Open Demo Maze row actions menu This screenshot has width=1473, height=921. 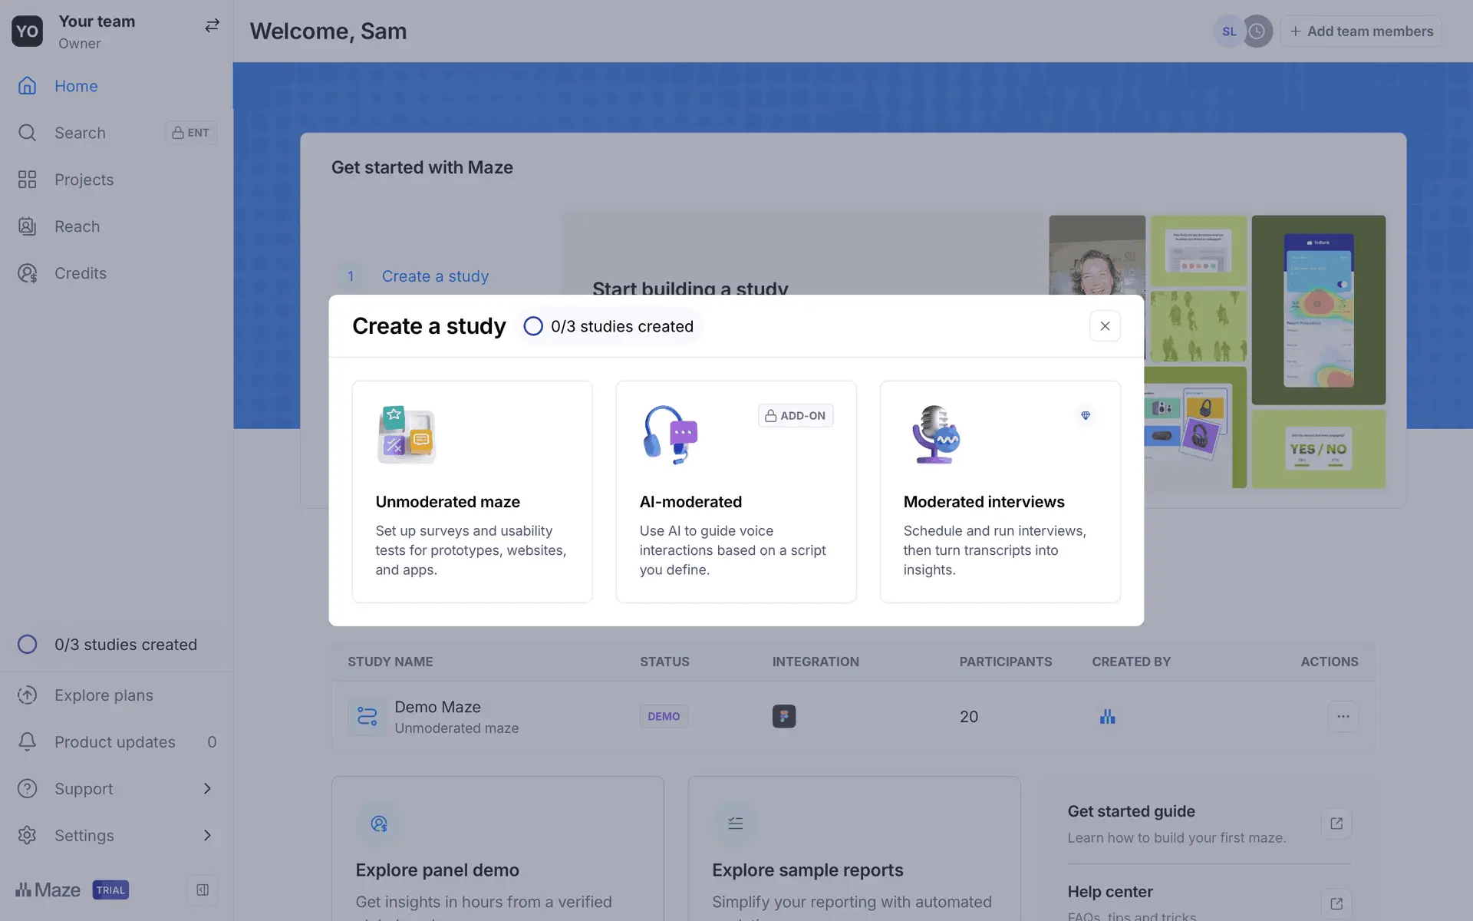1343,716
